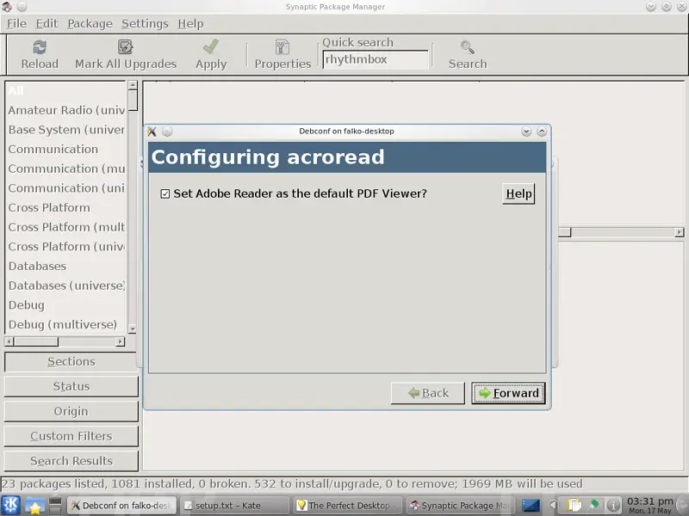Click the Custom Filters button
Image resolution: width=689 pixels, height=516 pixels.
click(x=71, y=436)
